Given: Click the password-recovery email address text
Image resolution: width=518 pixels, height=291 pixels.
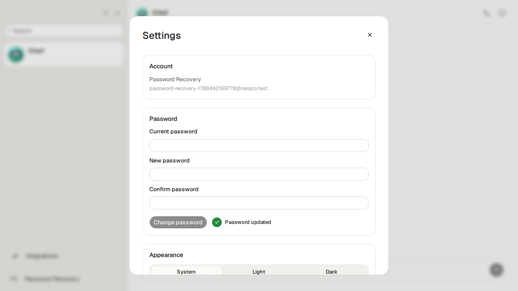Looking at the screenshot, I should pos(208,88).
